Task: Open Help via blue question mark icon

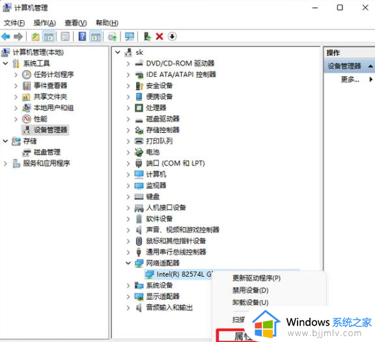Action: (82, 36)
